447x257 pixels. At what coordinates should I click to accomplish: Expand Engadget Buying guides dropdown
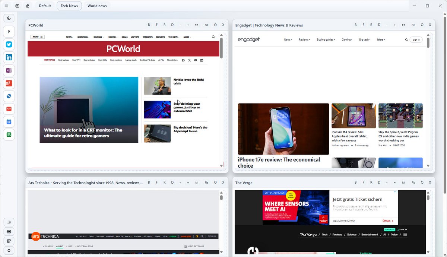coord(326,39)
